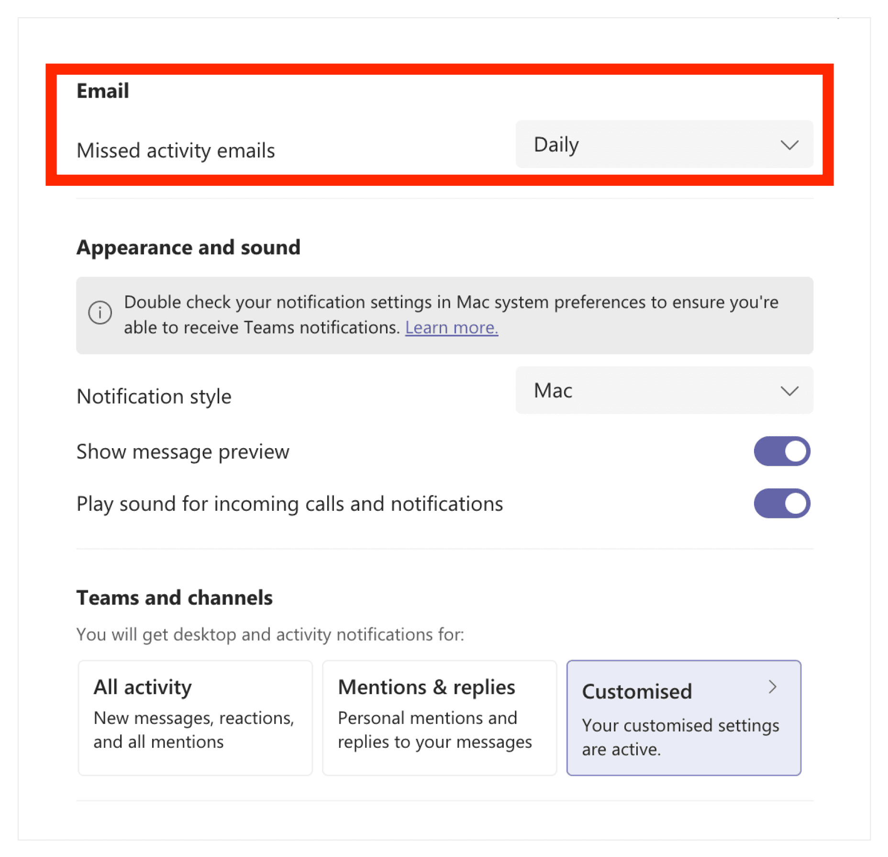This screenshot has height=857, width=888.
Task: Click the Notification style label
Action: click(x=154, y=397)
